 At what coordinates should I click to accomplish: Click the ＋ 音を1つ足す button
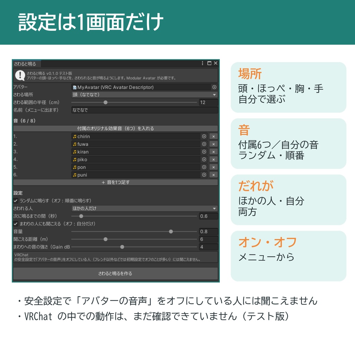pyautogui.click(x=115, y=182)
